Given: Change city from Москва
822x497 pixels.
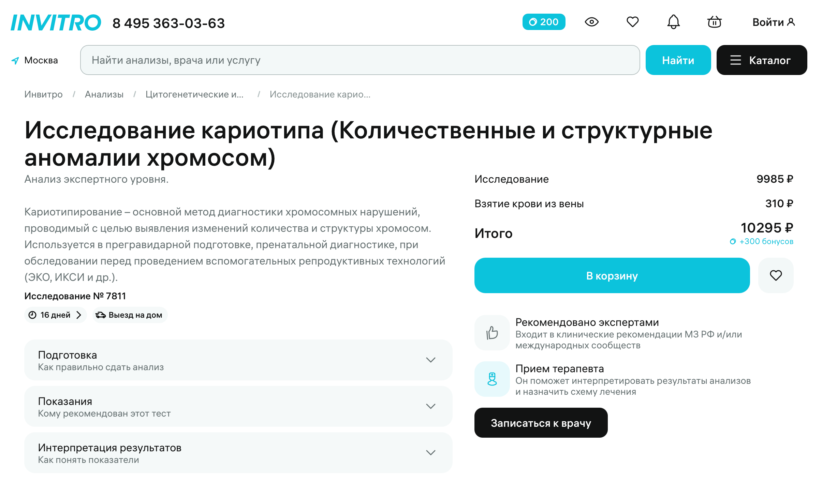Looking at the screenshot, I should point(41,60).
